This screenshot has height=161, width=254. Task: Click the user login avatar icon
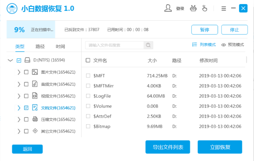[168, 8]
